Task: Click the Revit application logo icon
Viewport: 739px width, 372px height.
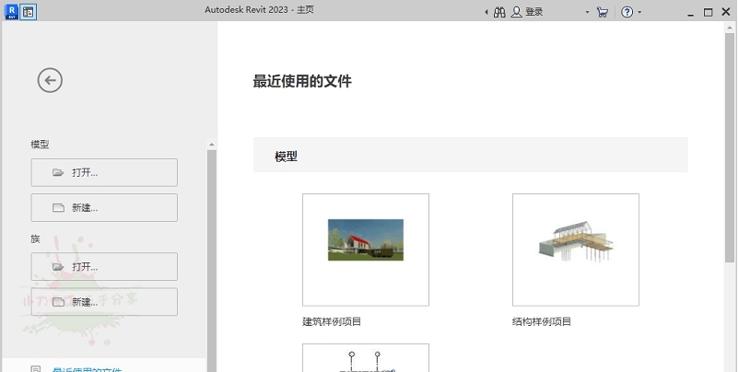Action: [12, 12]
